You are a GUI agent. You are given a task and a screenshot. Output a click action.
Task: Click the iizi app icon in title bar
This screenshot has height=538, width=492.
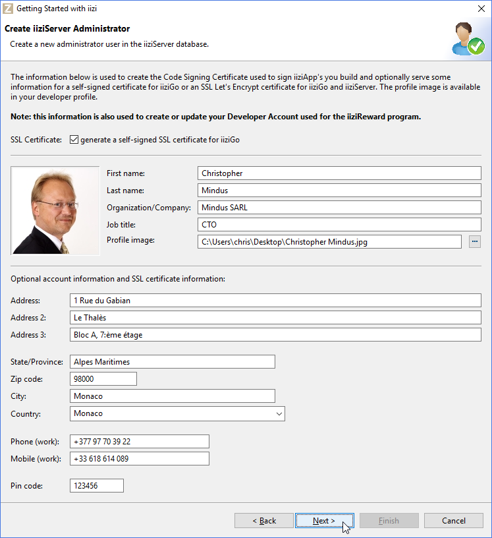coord(9,9)
